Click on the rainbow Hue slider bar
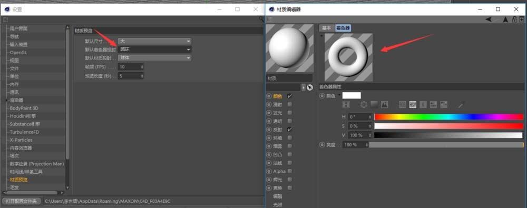The width and height of the screenshot is (527, 208). (448, 117)
